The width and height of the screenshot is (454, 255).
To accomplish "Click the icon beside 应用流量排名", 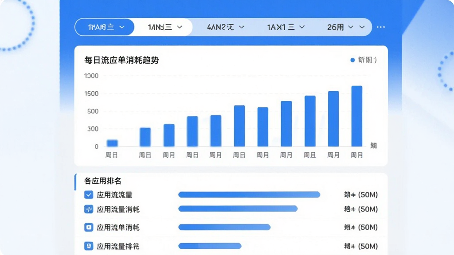I will pos(89,246).
